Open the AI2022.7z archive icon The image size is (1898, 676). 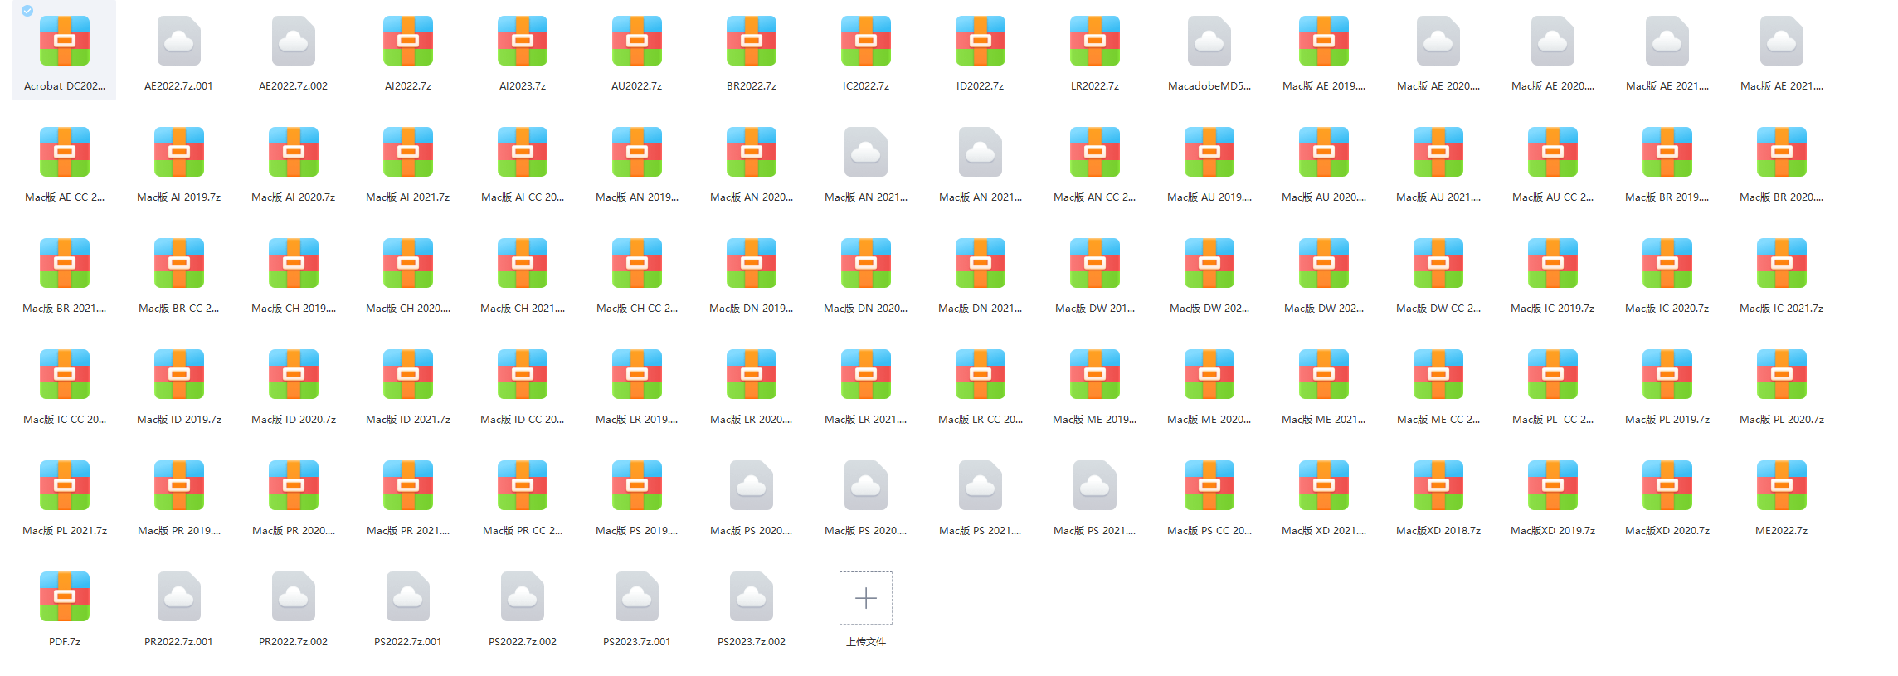click(408, 41)
